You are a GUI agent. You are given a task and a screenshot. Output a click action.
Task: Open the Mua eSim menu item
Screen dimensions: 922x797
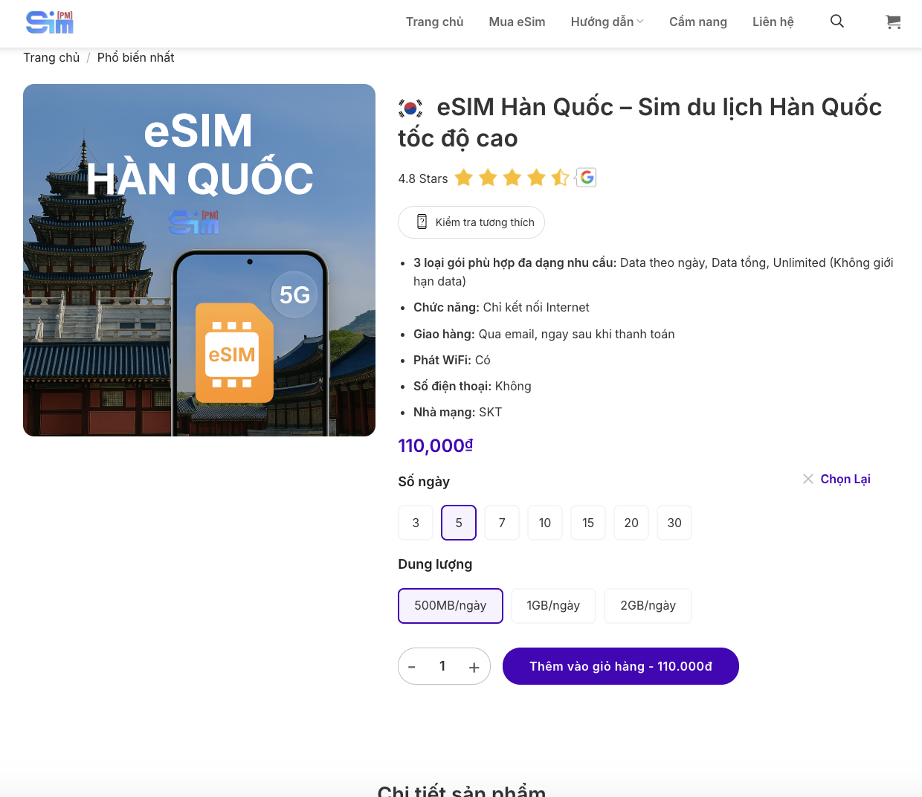pyautogui.click(x=517, y=22)
